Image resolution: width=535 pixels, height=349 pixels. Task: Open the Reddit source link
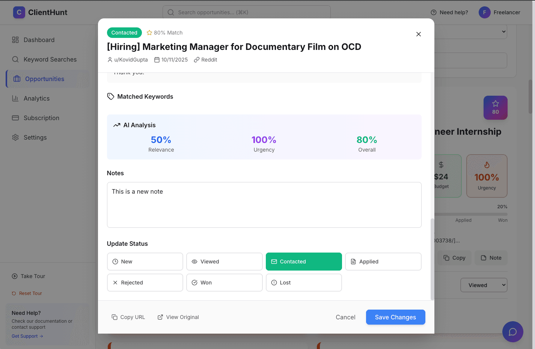pos(205,59)
